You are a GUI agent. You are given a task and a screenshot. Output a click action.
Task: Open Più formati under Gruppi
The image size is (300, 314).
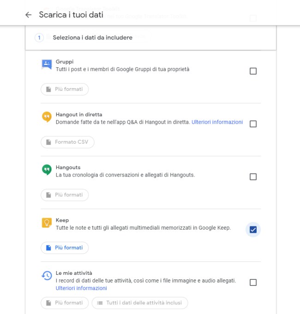pyautogui.click(x=65, y=89)
